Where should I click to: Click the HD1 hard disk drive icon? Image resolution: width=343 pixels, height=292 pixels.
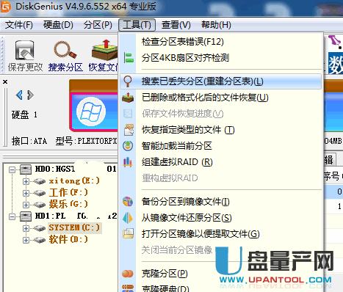tap(26, 216)
